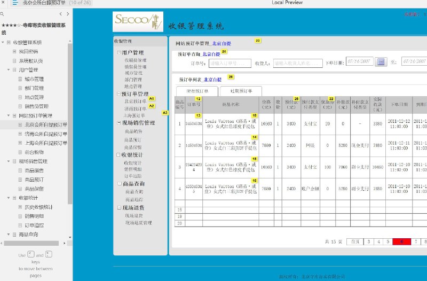Collapse 商品查询 arrow in sidebar tree
This screenshot has height=281, width=427.
coord(9,235)
